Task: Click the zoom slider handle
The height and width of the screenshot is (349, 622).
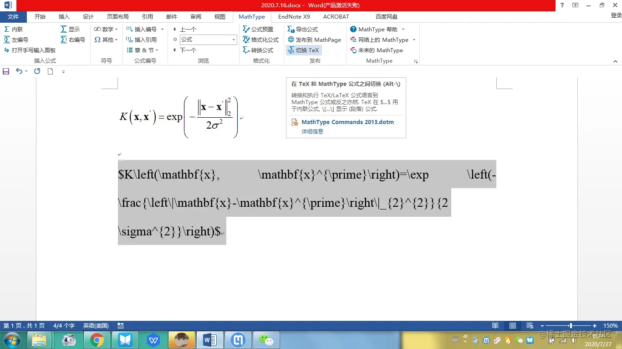Action: pos(571,326)
